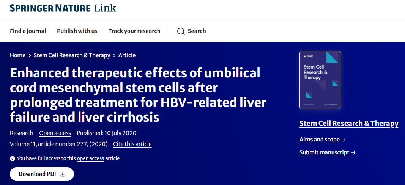Click the arrow after Aims and scope
405x185 pixels.
344,140
